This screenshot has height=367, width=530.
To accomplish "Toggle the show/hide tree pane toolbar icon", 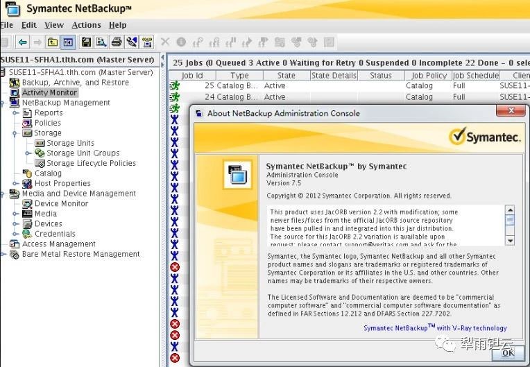I will (68, 42).
